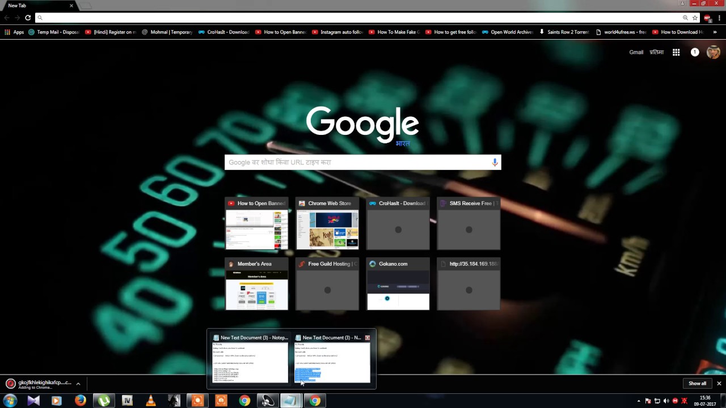Open the Google account profile picture

pos(713,52)
